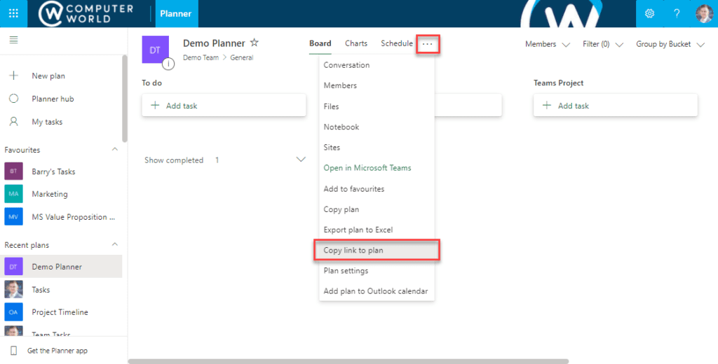Choose Open in Microsoft Teams
This screenshot has width=718, height=364.
coord(377,168)
